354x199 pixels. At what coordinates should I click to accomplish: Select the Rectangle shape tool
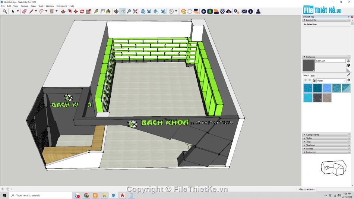52,11
